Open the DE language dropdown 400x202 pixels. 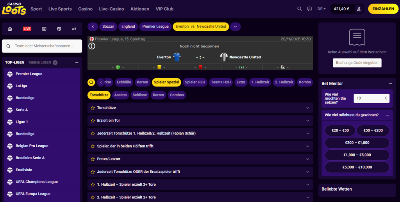pyautogui.click(x=321, y=9)
